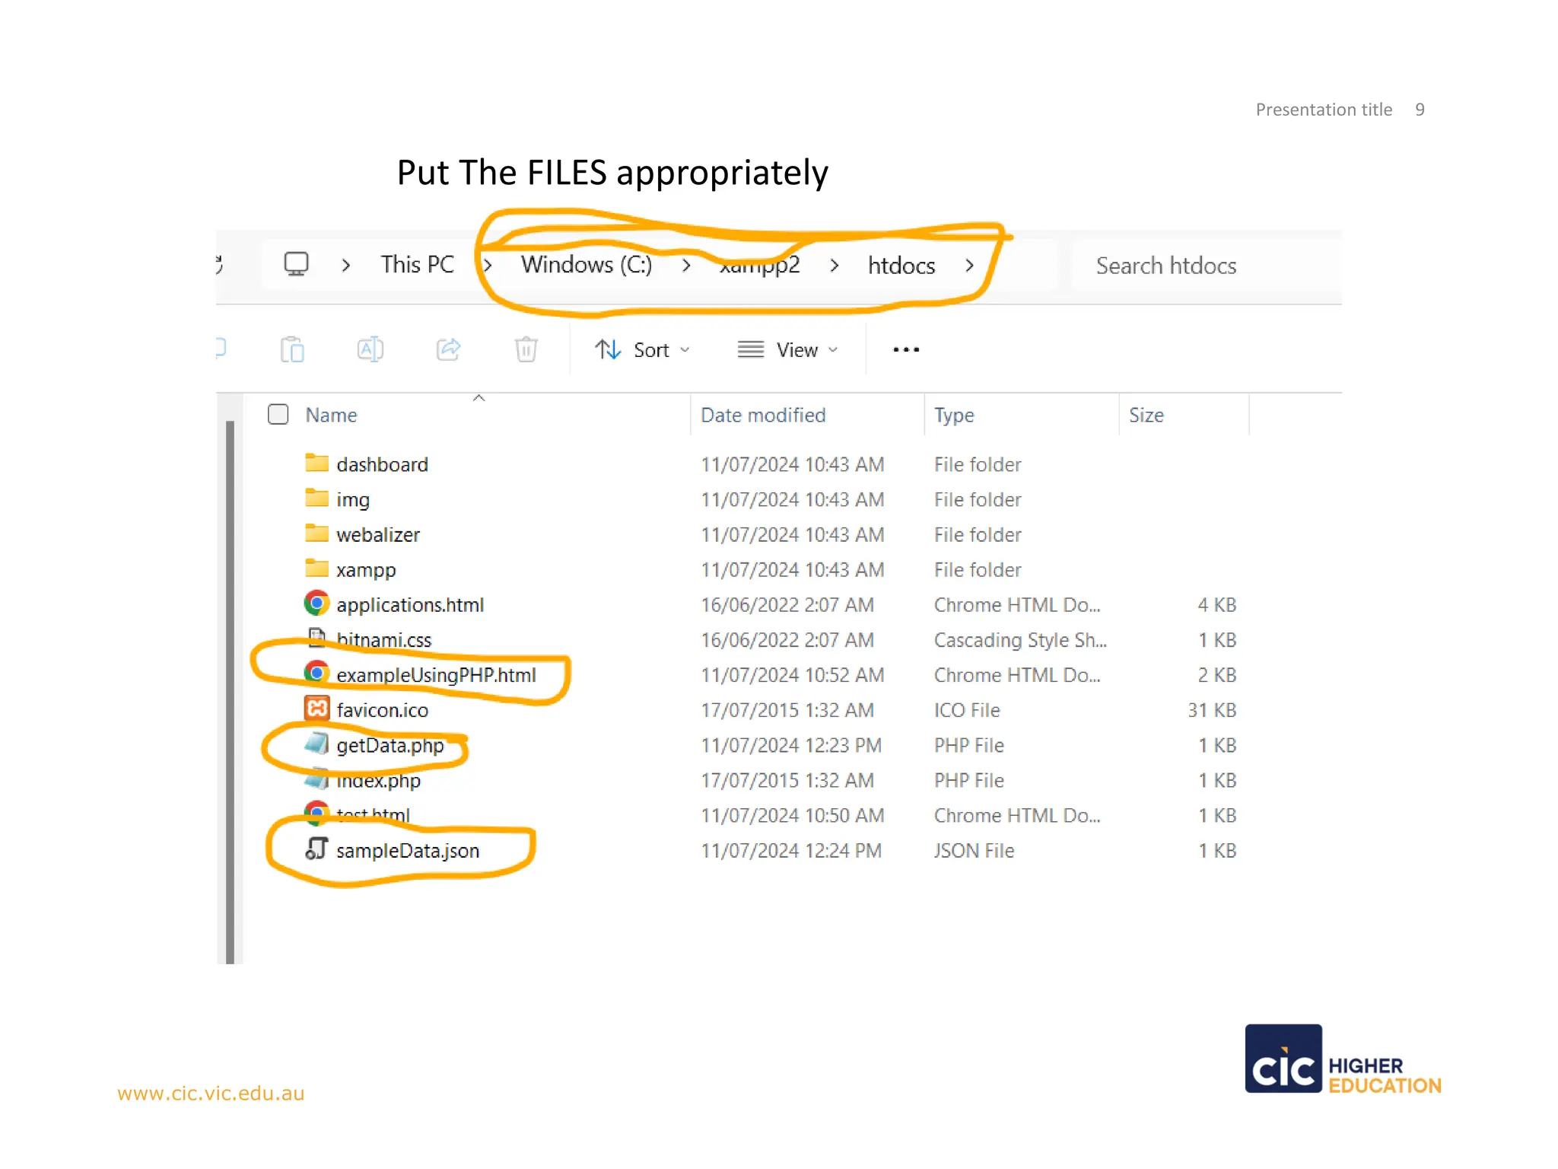
Task: Open the dashboard folder icon
Action: click(316, 463)
